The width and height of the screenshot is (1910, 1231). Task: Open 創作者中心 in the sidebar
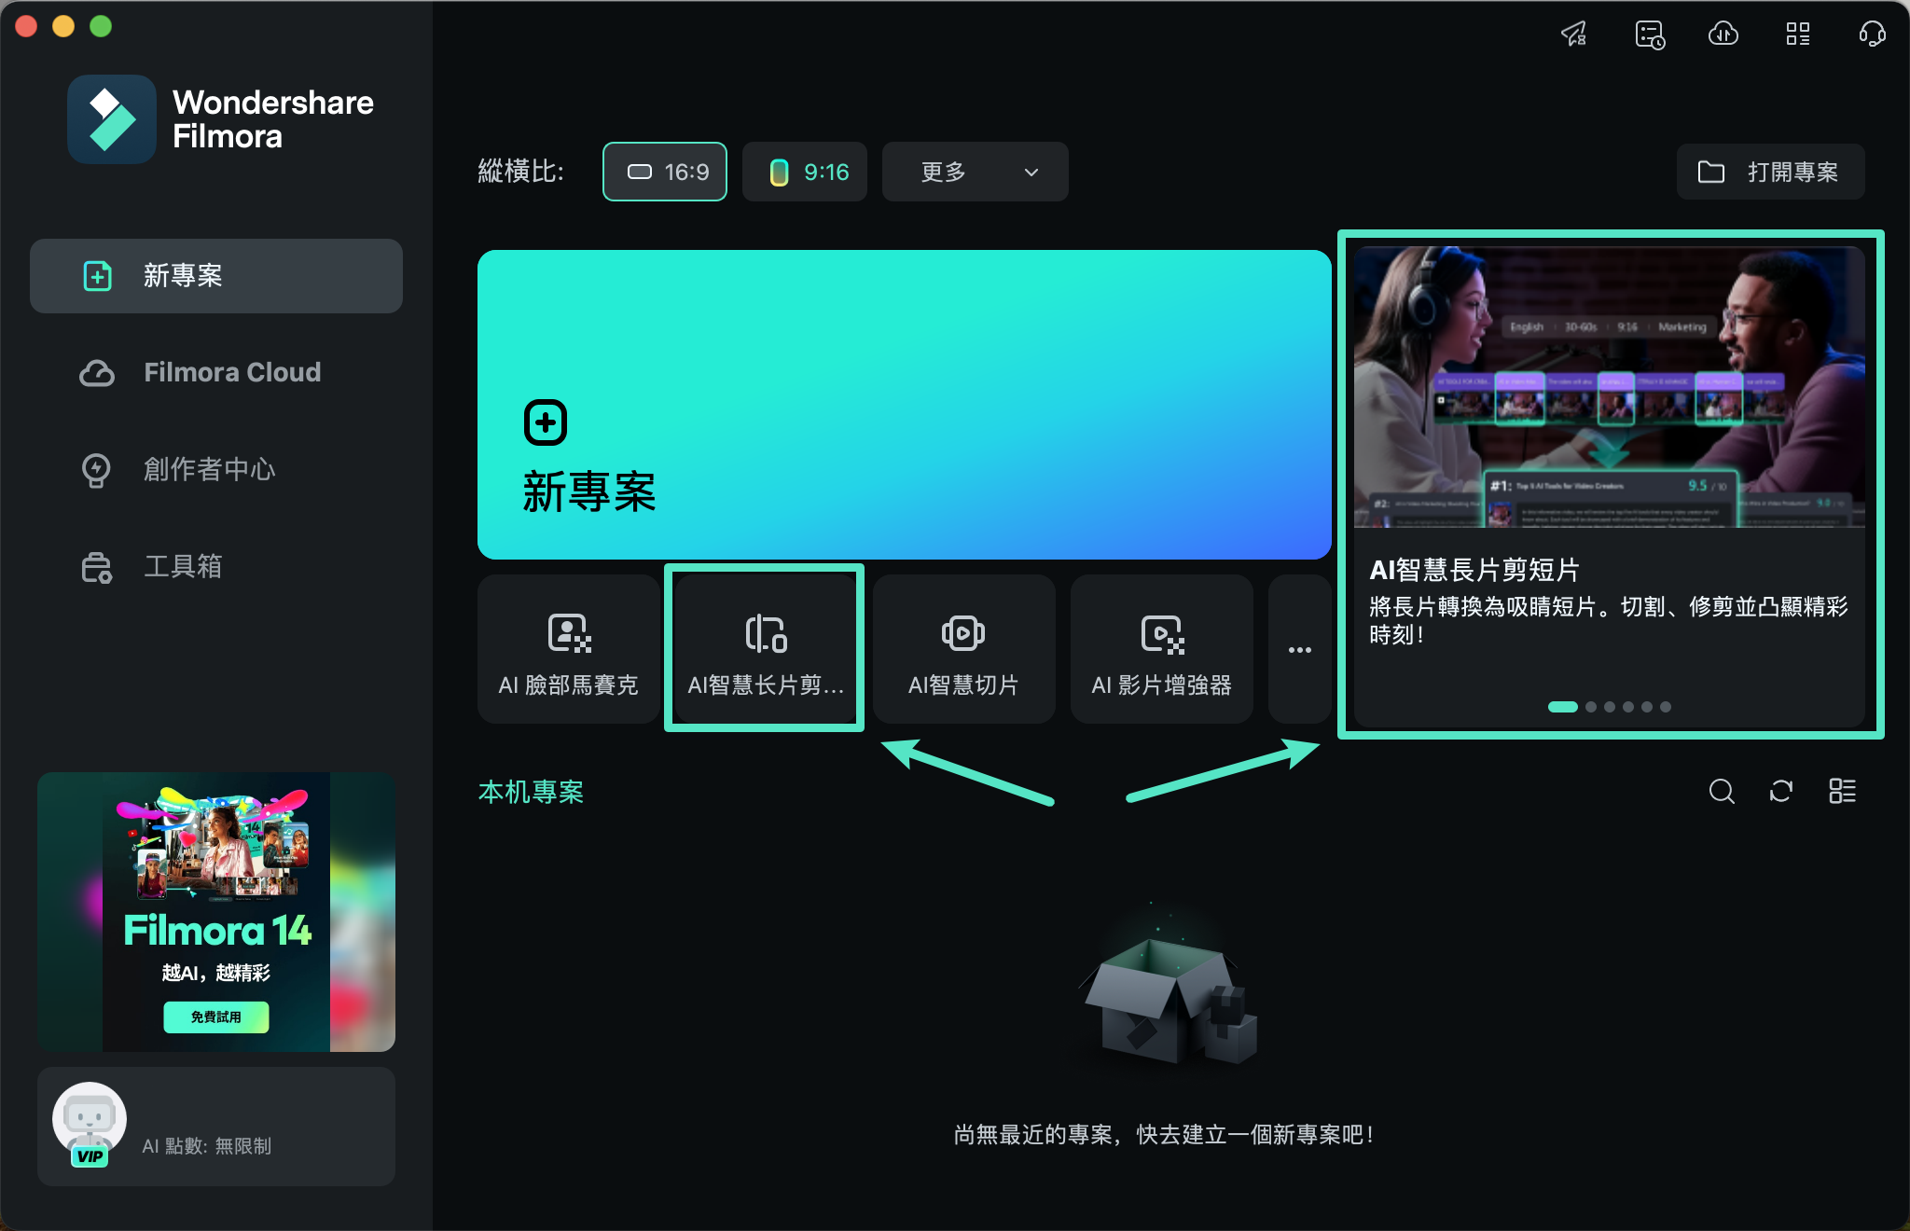coord(216,470)
